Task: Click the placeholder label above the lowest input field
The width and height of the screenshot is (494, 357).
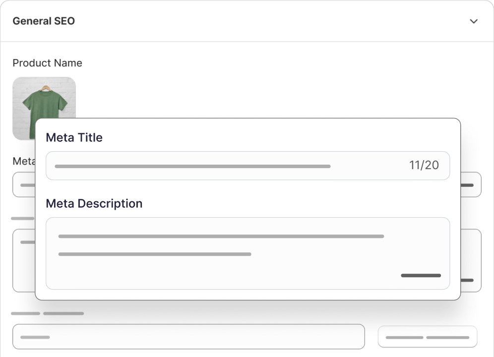Action: (47, 313)
